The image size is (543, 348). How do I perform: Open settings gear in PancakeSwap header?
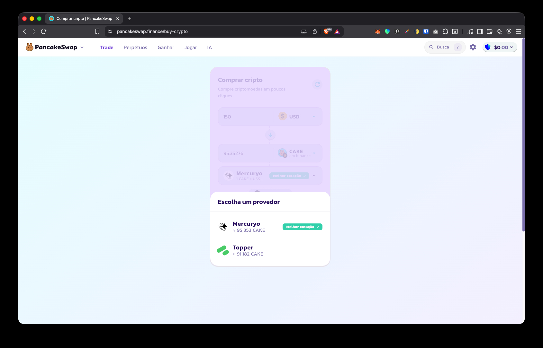[473, 47]
